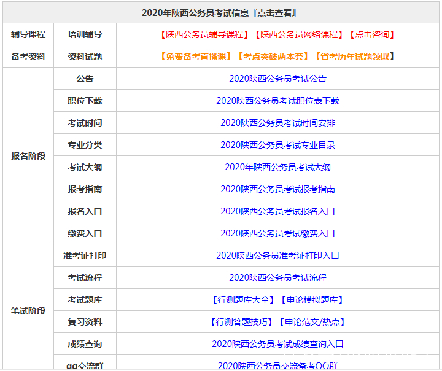Click the 准考证打印 label cell
Screen dimensions: 442x371
coord(85,256)
